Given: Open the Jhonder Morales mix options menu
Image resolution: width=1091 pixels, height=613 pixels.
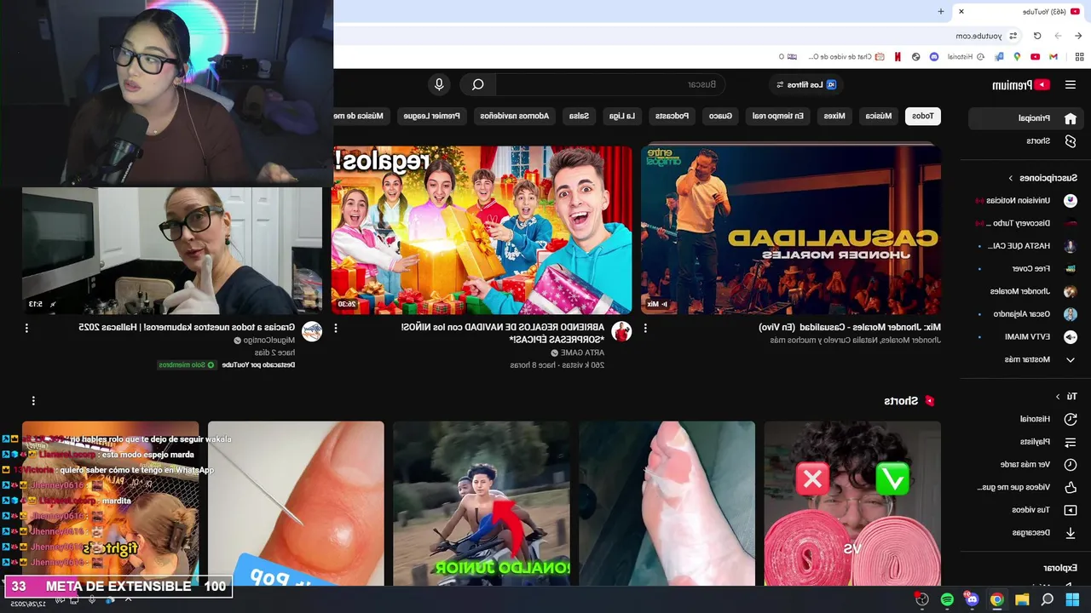Looking at the screenshot, I should tap(645, 328).
